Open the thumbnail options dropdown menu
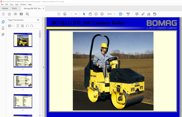This screenshot has height=117, width=182. (10, 26)
